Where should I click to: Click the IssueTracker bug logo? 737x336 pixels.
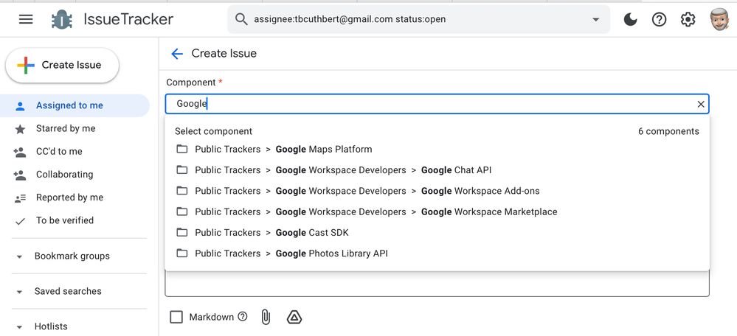click(x=62, y=20)
